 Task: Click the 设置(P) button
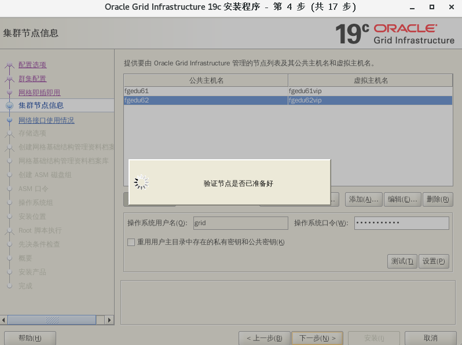click(x=434, y=261)
